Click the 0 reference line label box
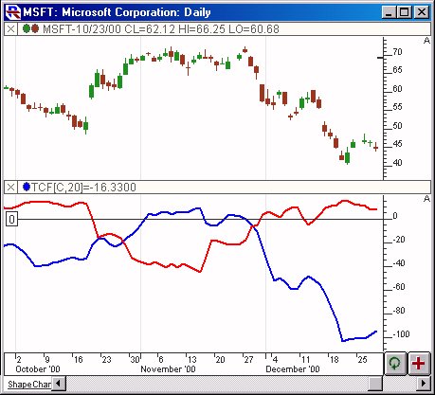 coord(11,219)
